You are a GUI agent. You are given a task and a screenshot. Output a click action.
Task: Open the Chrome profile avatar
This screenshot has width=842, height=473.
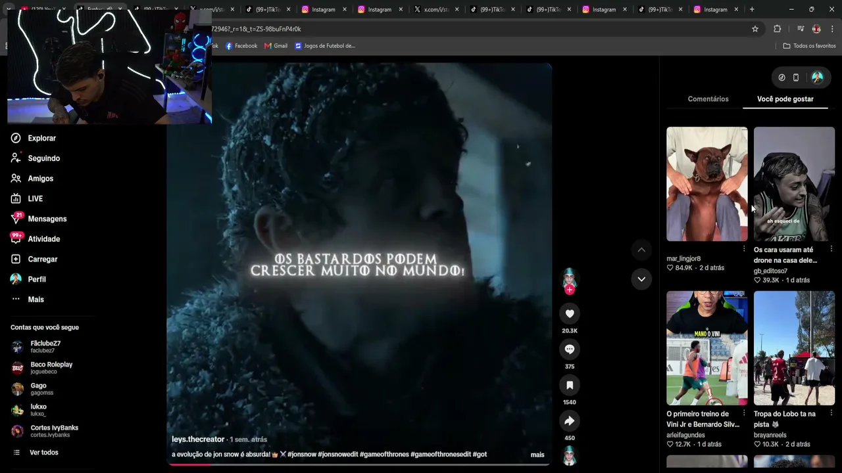tap(816, 29)
